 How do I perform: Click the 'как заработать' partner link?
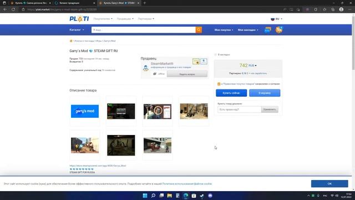(x=259, y=73)
